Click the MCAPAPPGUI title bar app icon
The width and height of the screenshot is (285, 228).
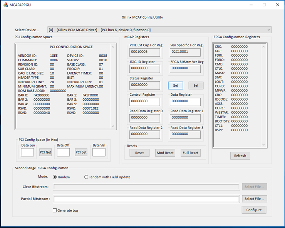(5, 5)
